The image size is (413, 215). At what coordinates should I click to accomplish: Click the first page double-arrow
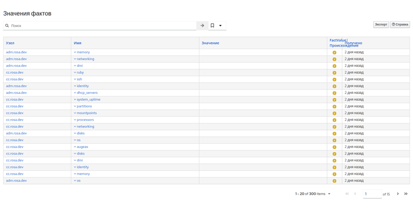[347, 194]
